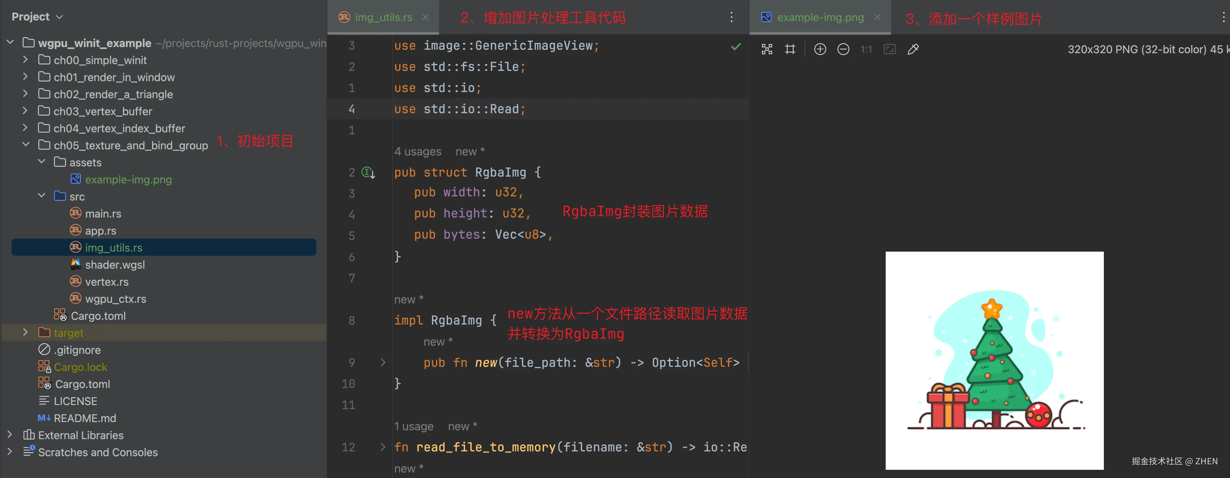Unfold the collapsed new function body
The image size is (1230, 478).
382,362
